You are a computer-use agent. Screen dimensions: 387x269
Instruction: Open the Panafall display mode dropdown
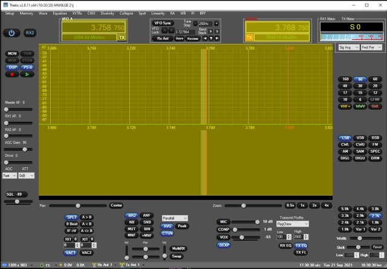point(175,218)
